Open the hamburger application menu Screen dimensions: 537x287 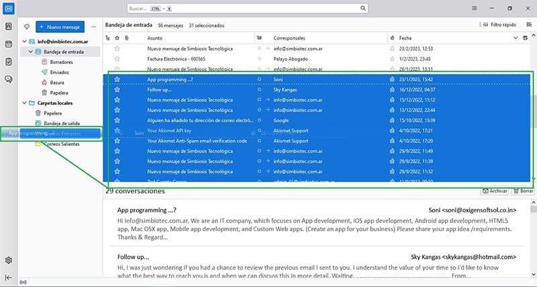click(x=475, y=8)
